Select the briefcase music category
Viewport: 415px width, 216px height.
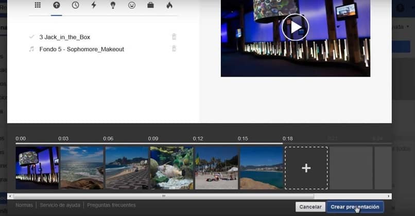point(150,5)
